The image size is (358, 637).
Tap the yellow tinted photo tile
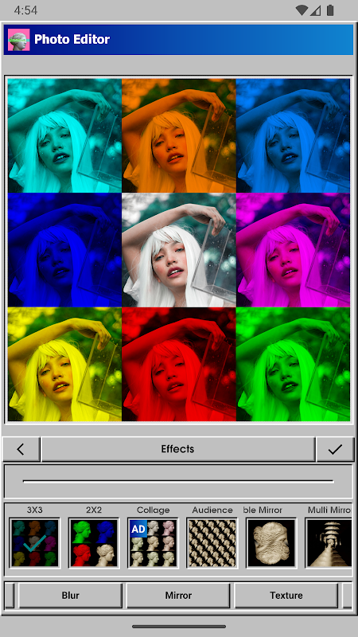click(x=64, y=364)
